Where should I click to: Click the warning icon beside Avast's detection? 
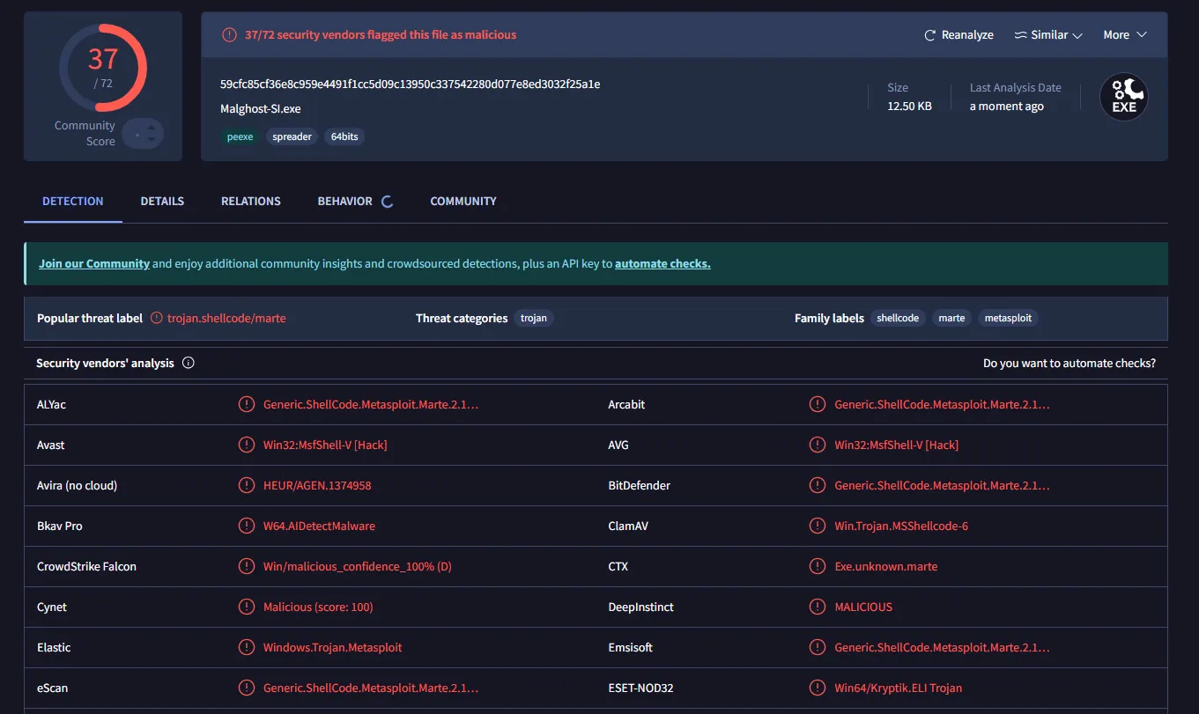point(247,445)
